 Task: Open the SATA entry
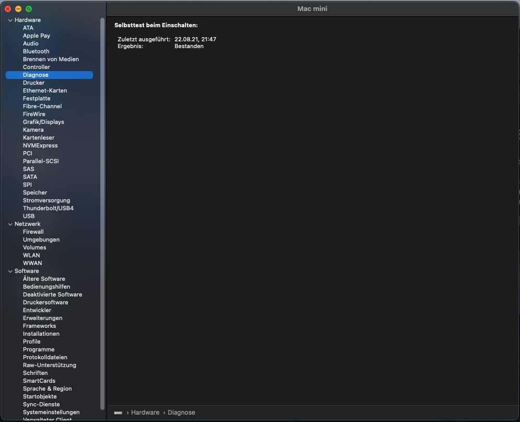coord(30,177)
